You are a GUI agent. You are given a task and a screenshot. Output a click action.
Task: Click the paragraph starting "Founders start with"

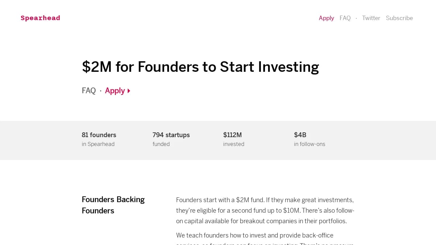265,210
